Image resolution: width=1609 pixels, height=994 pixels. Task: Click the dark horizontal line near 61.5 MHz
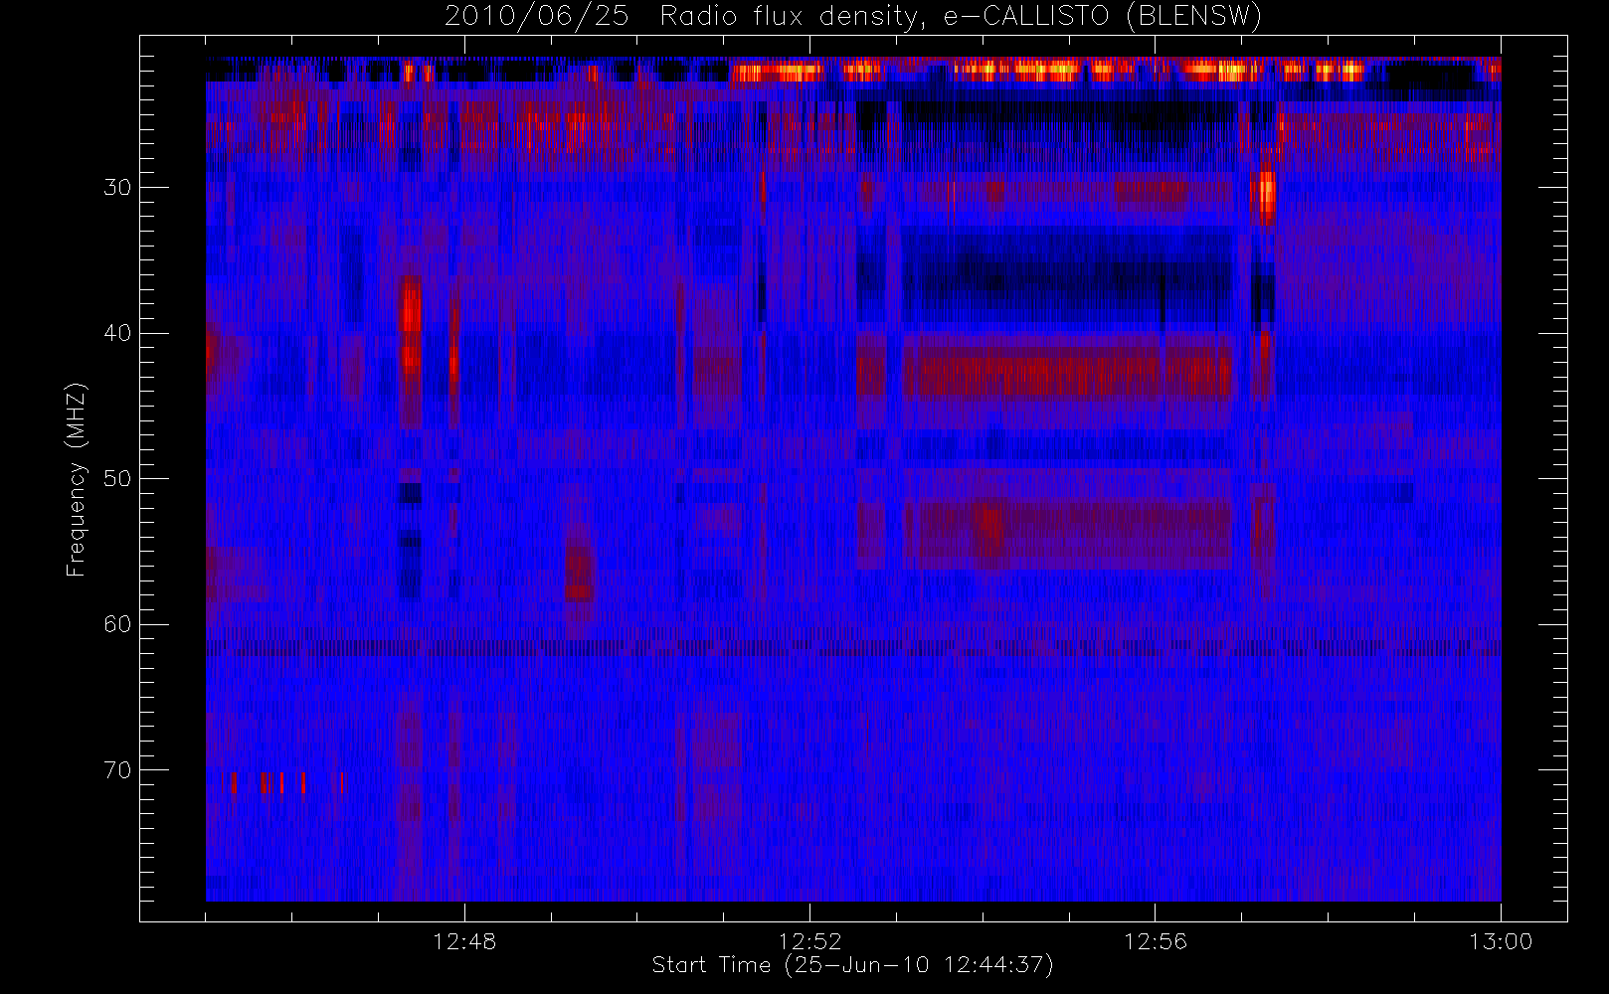click(x=853, y=648)
